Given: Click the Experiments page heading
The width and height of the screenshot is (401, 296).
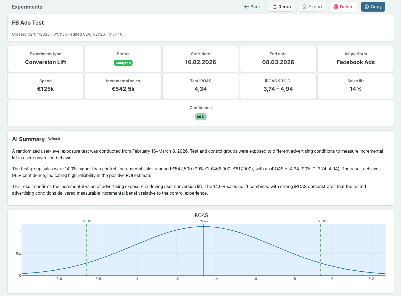Looking at the screenshot, I should pyautogui.click(x=27, y=7).
